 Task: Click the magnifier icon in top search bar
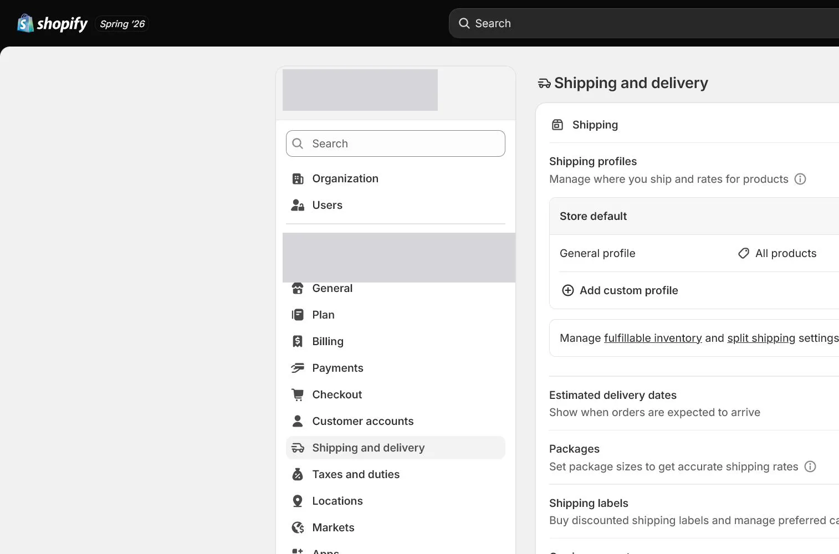click(x=464, y=23)
